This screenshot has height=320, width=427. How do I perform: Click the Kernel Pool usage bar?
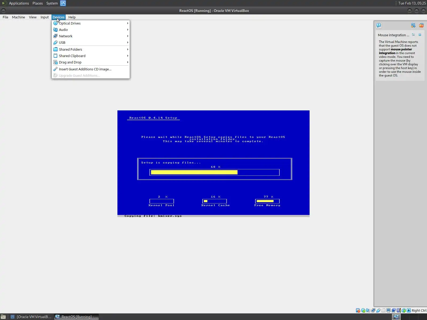(162, 201)
